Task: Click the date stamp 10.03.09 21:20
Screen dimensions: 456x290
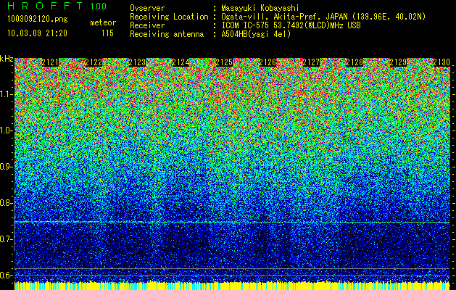Action: (37, 33)
